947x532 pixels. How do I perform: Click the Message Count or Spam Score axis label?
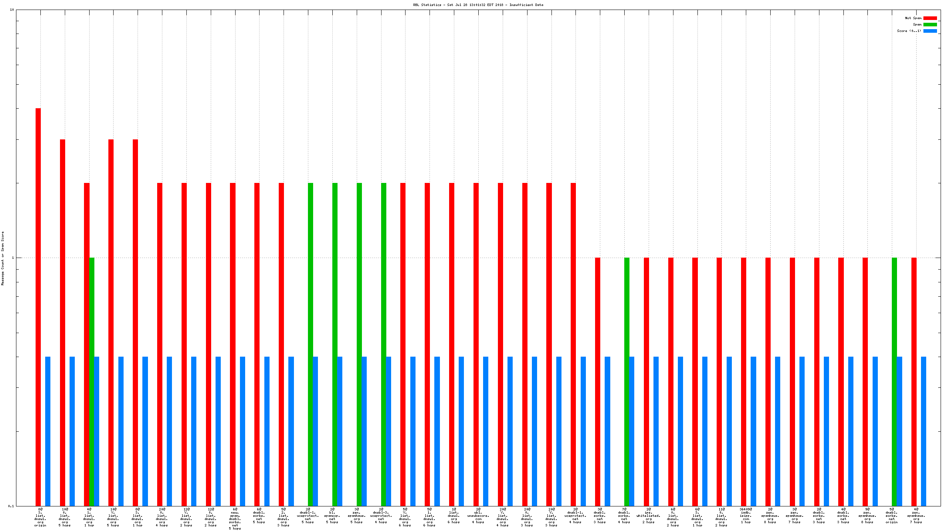(2, 258)
